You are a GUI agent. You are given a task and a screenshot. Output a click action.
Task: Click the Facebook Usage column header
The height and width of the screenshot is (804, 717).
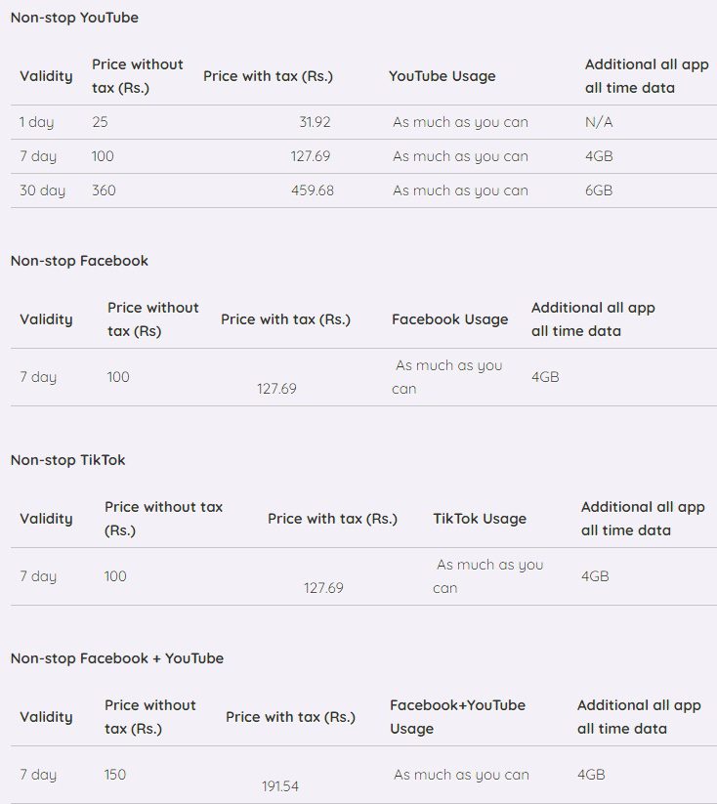pyautogui.click(x=449, y=319)
